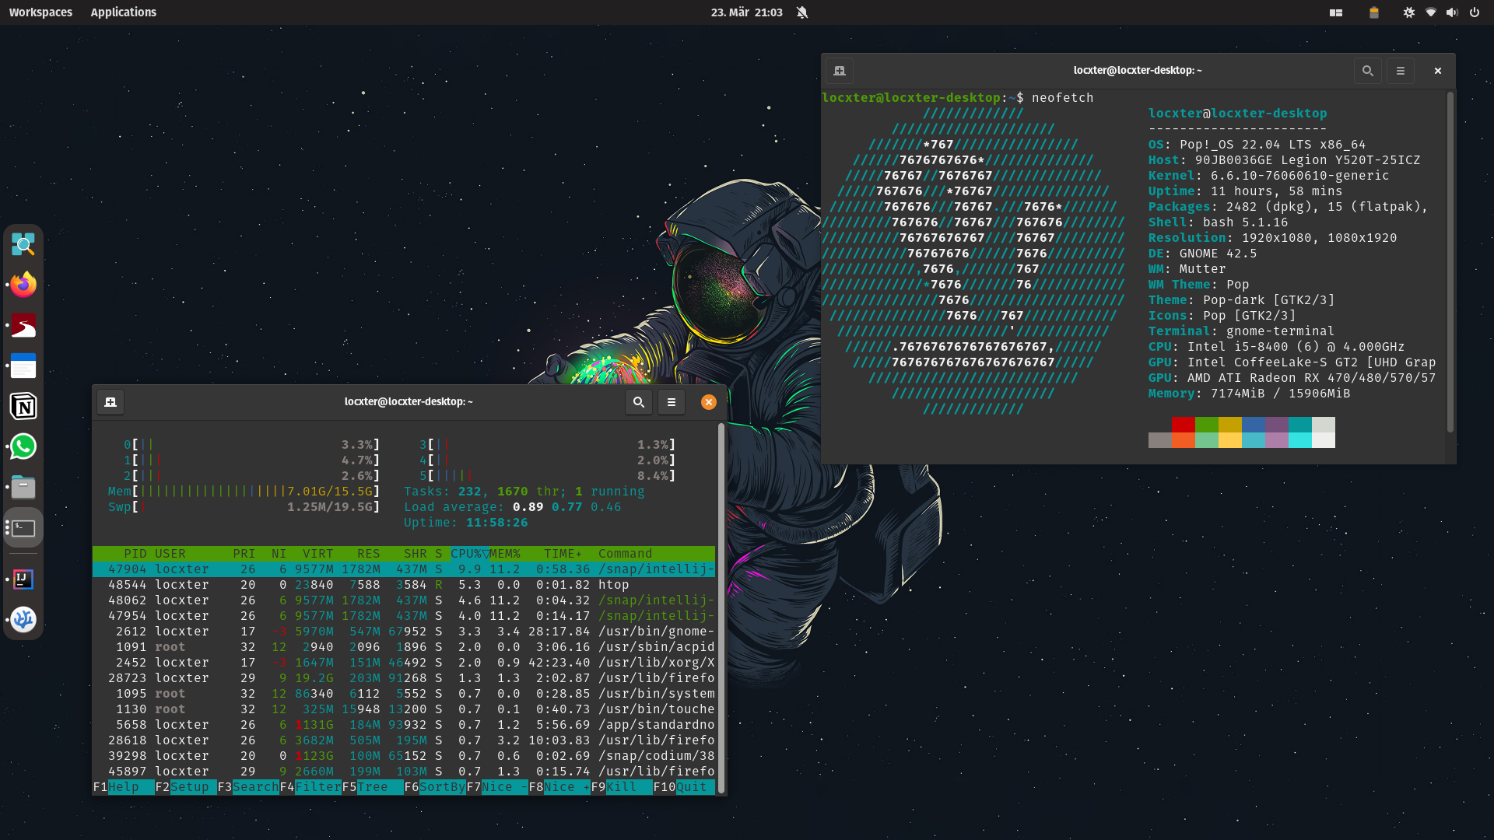Image resolution: width=1494 pixels, height=840 pixels.
Task: Open the date and time 23. Mär 21:03
Action: tap(746, 12)
